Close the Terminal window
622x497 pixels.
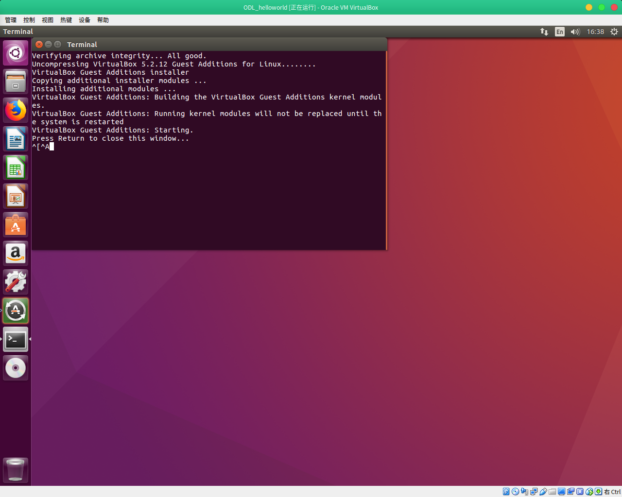[39, 44]
